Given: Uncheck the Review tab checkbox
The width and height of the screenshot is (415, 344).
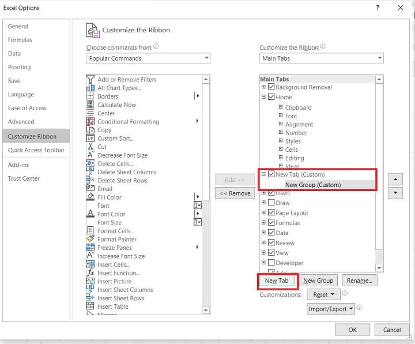Looking at the screenshot, I should 271,242.
